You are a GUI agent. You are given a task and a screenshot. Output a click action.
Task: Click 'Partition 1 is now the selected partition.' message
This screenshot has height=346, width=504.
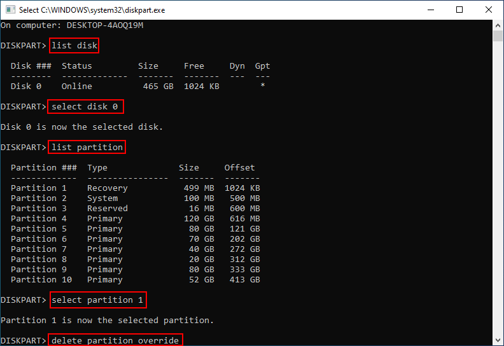pyautogui.click(x=107, y=321)
